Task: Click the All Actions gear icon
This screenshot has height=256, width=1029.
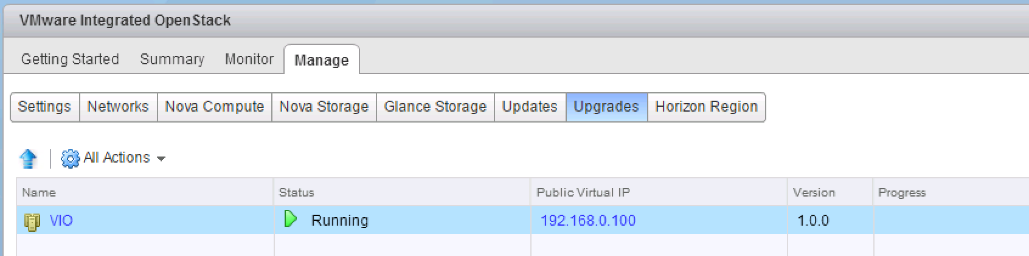Action: pyautogui.click(x=71, y=159)
